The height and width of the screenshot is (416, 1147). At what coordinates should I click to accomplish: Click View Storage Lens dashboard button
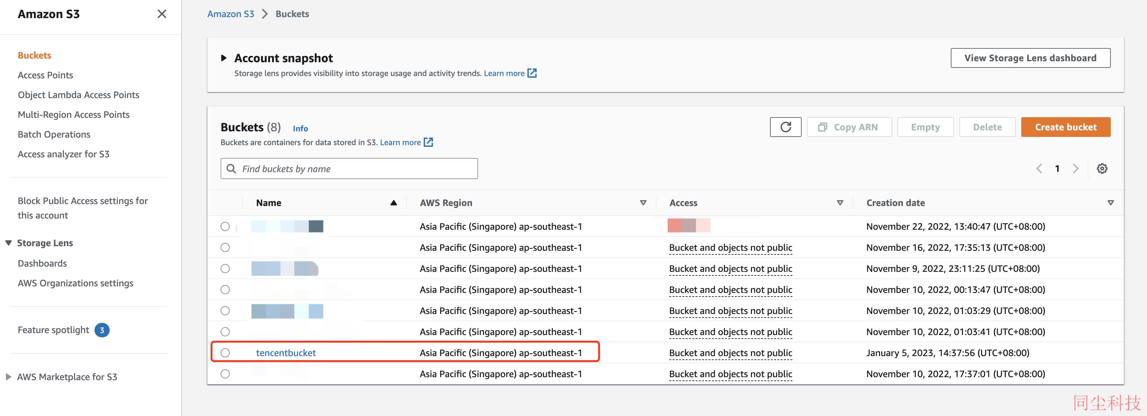tap(1030, 58)
